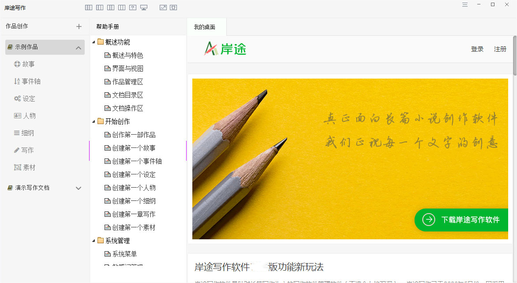
Task: Open the 故事 story section
Action: tap(28, 64)
